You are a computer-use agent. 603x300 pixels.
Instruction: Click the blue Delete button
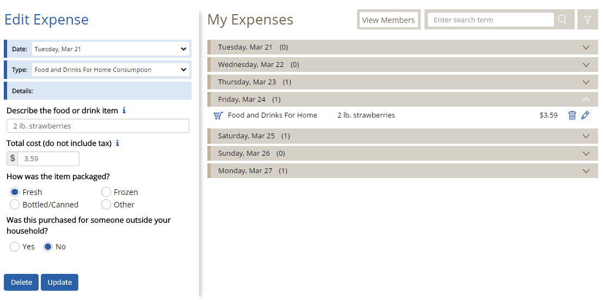21,282
